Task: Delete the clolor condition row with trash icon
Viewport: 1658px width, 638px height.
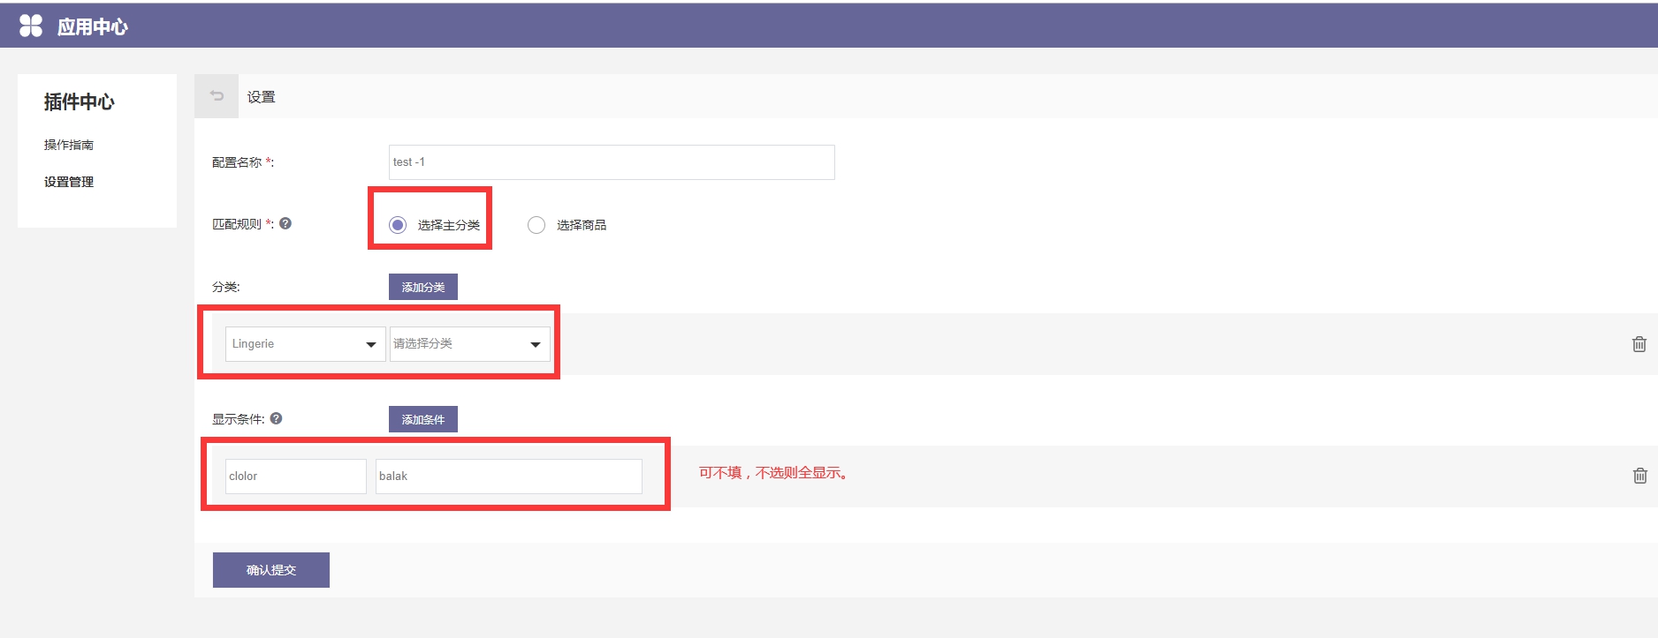Action: [x=1639, y=476]
